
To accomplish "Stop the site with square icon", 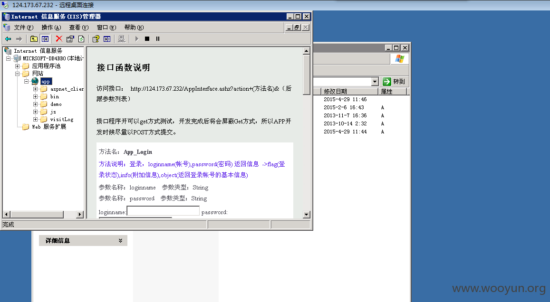I will coord(147,39).
